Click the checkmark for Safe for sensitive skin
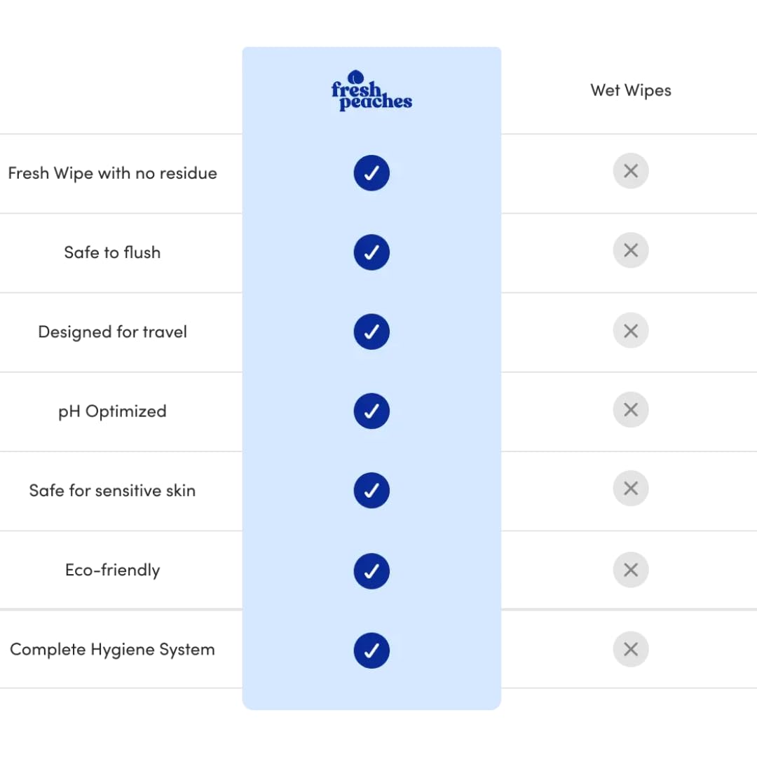Screen dimensions: 757x757 [371, 491]
